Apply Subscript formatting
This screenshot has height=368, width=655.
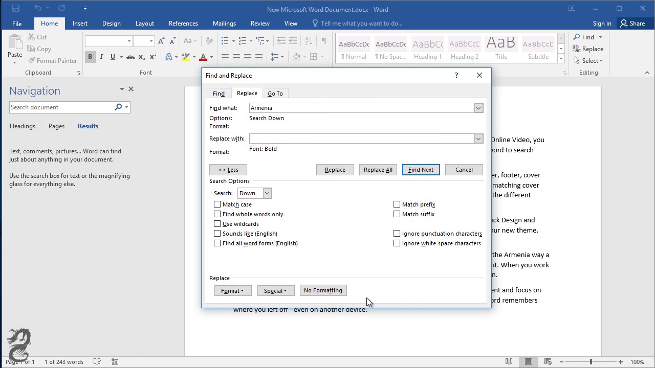(142, 57)
